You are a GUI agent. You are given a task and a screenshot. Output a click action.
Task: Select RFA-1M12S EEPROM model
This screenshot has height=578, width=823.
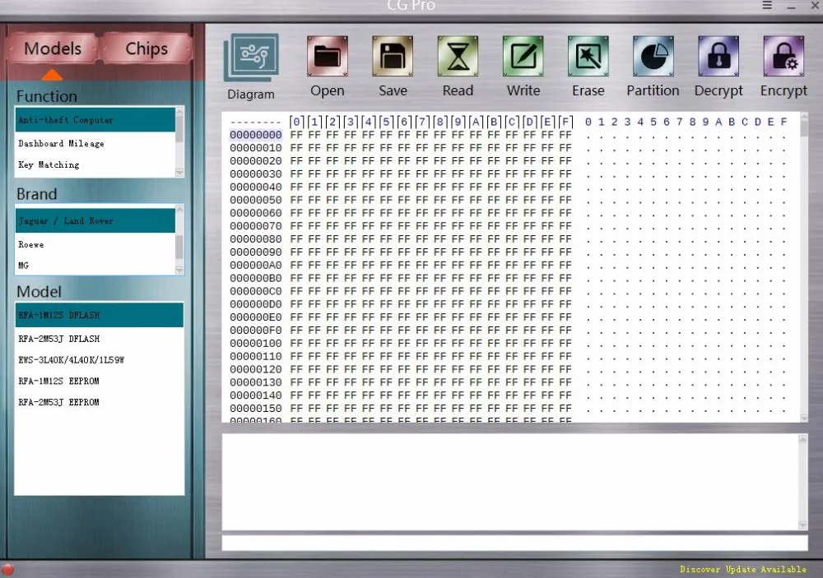point(100,381)
